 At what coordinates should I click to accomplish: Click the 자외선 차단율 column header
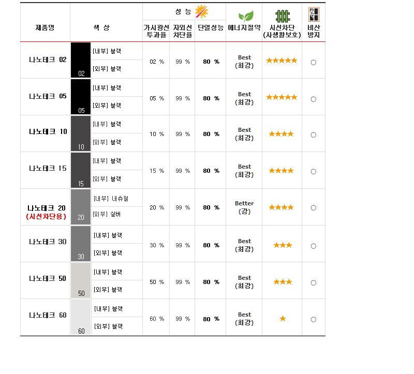click(x=182, y=31)
